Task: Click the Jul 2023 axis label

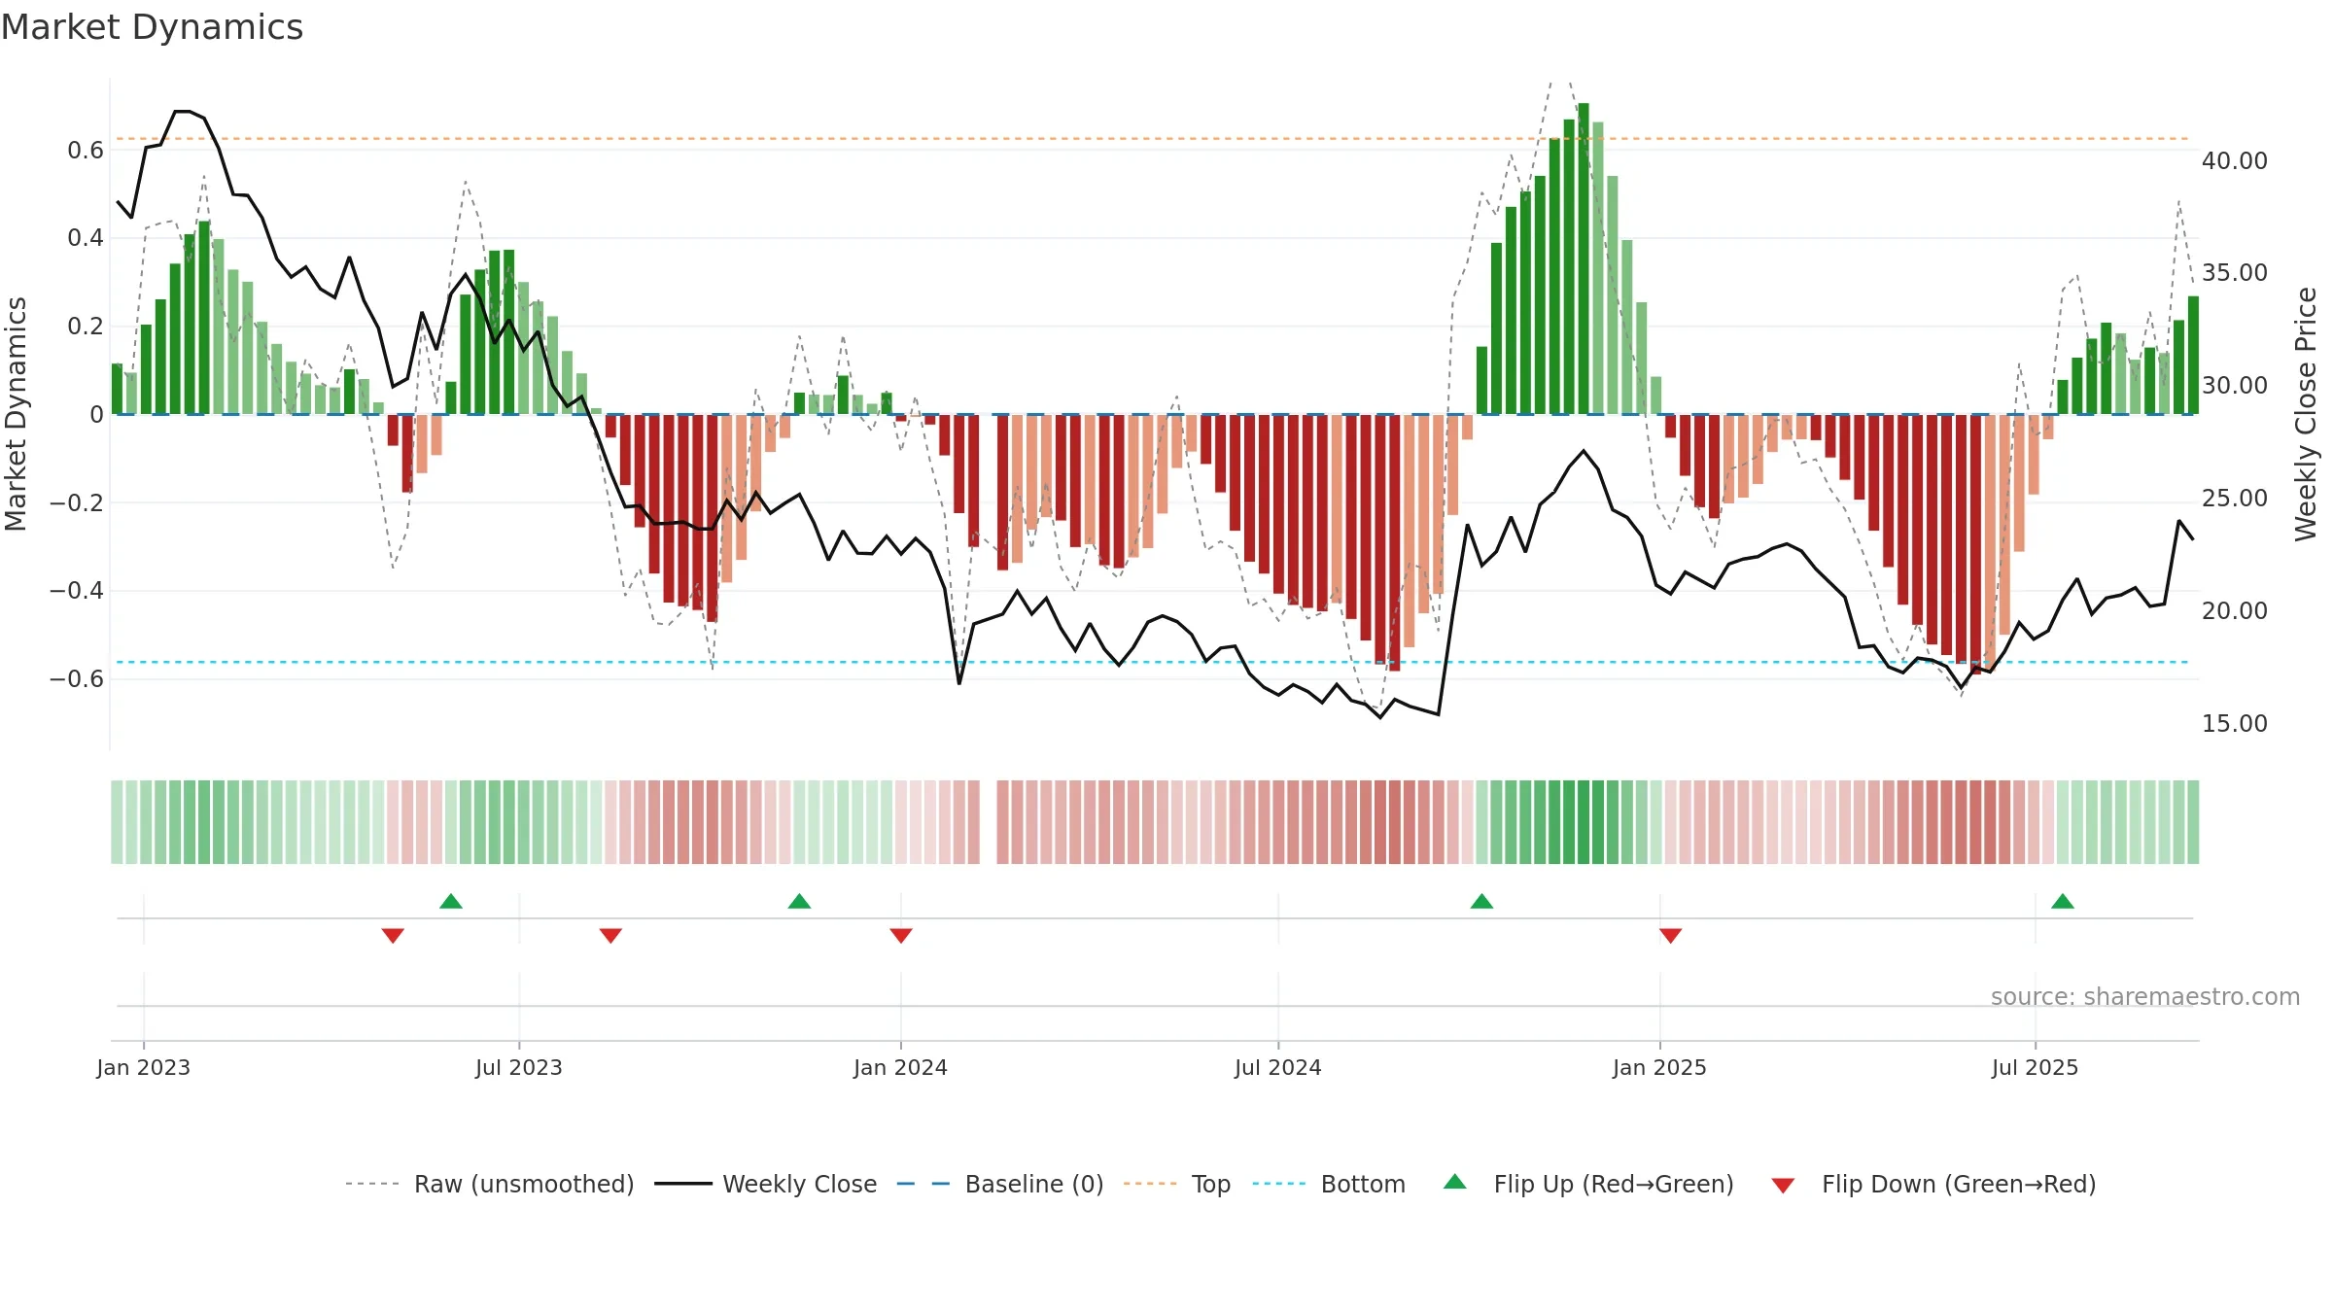Action: point(519,1067)
